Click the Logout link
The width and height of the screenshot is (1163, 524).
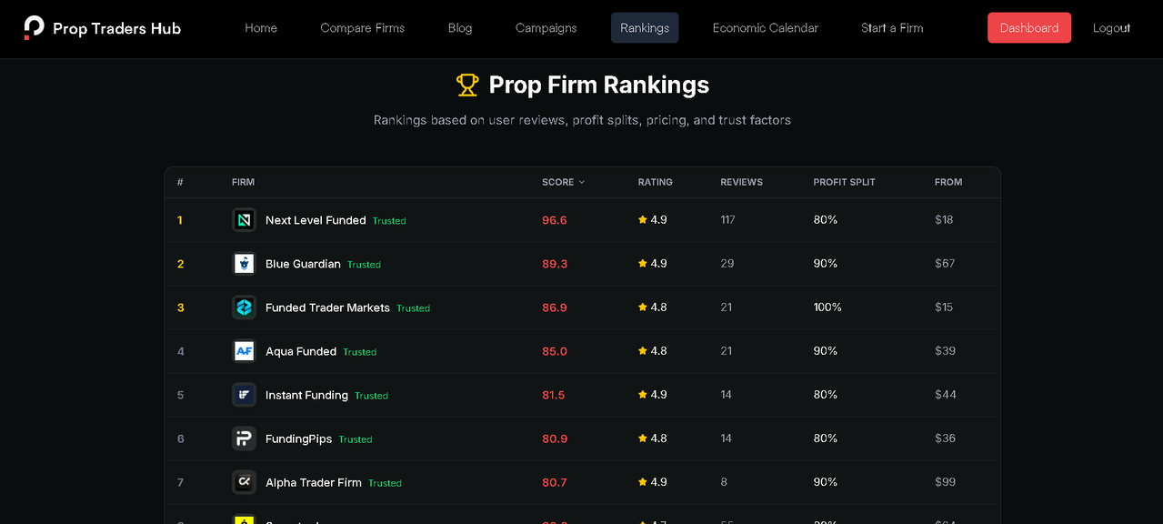pos(1111,28)
